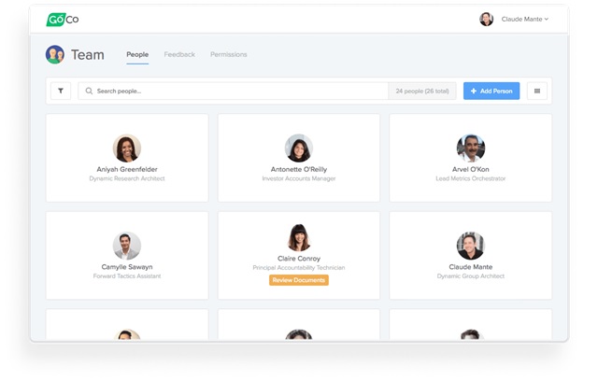598x381 pixels.
Task: Click 'Dynamic Group Architect' title text
Action: (471, 275)
